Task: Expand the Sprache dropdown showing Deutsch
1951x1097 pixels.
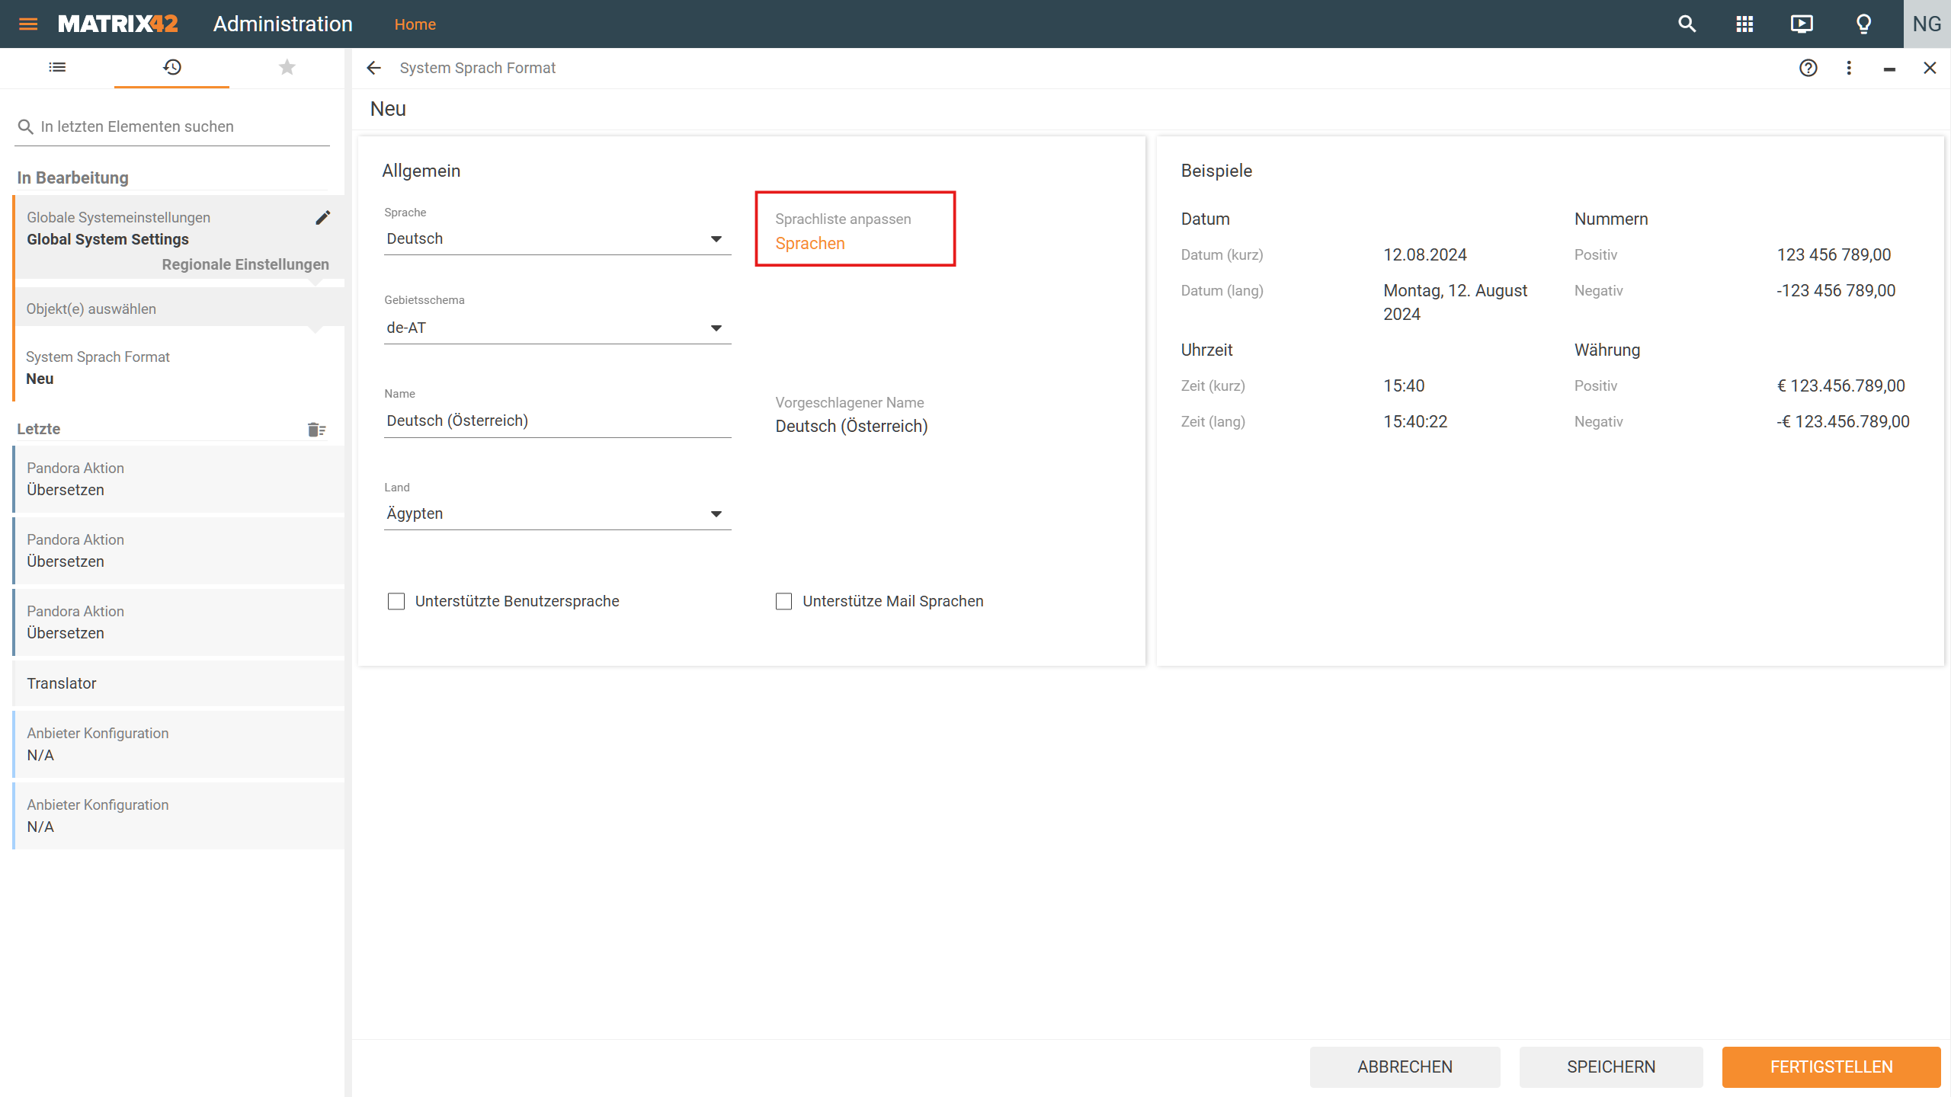Action: 557,239
